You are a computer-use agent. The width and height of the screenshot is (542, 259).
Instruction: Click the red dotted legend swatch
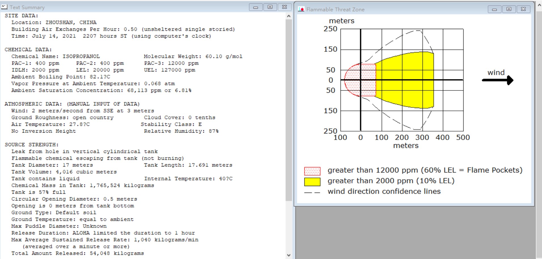pos(312,171)
